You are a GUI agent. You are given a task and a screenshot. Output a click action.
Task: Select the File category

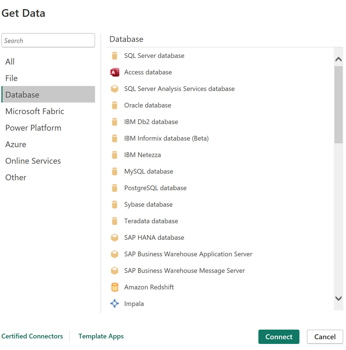click(48, 78)
